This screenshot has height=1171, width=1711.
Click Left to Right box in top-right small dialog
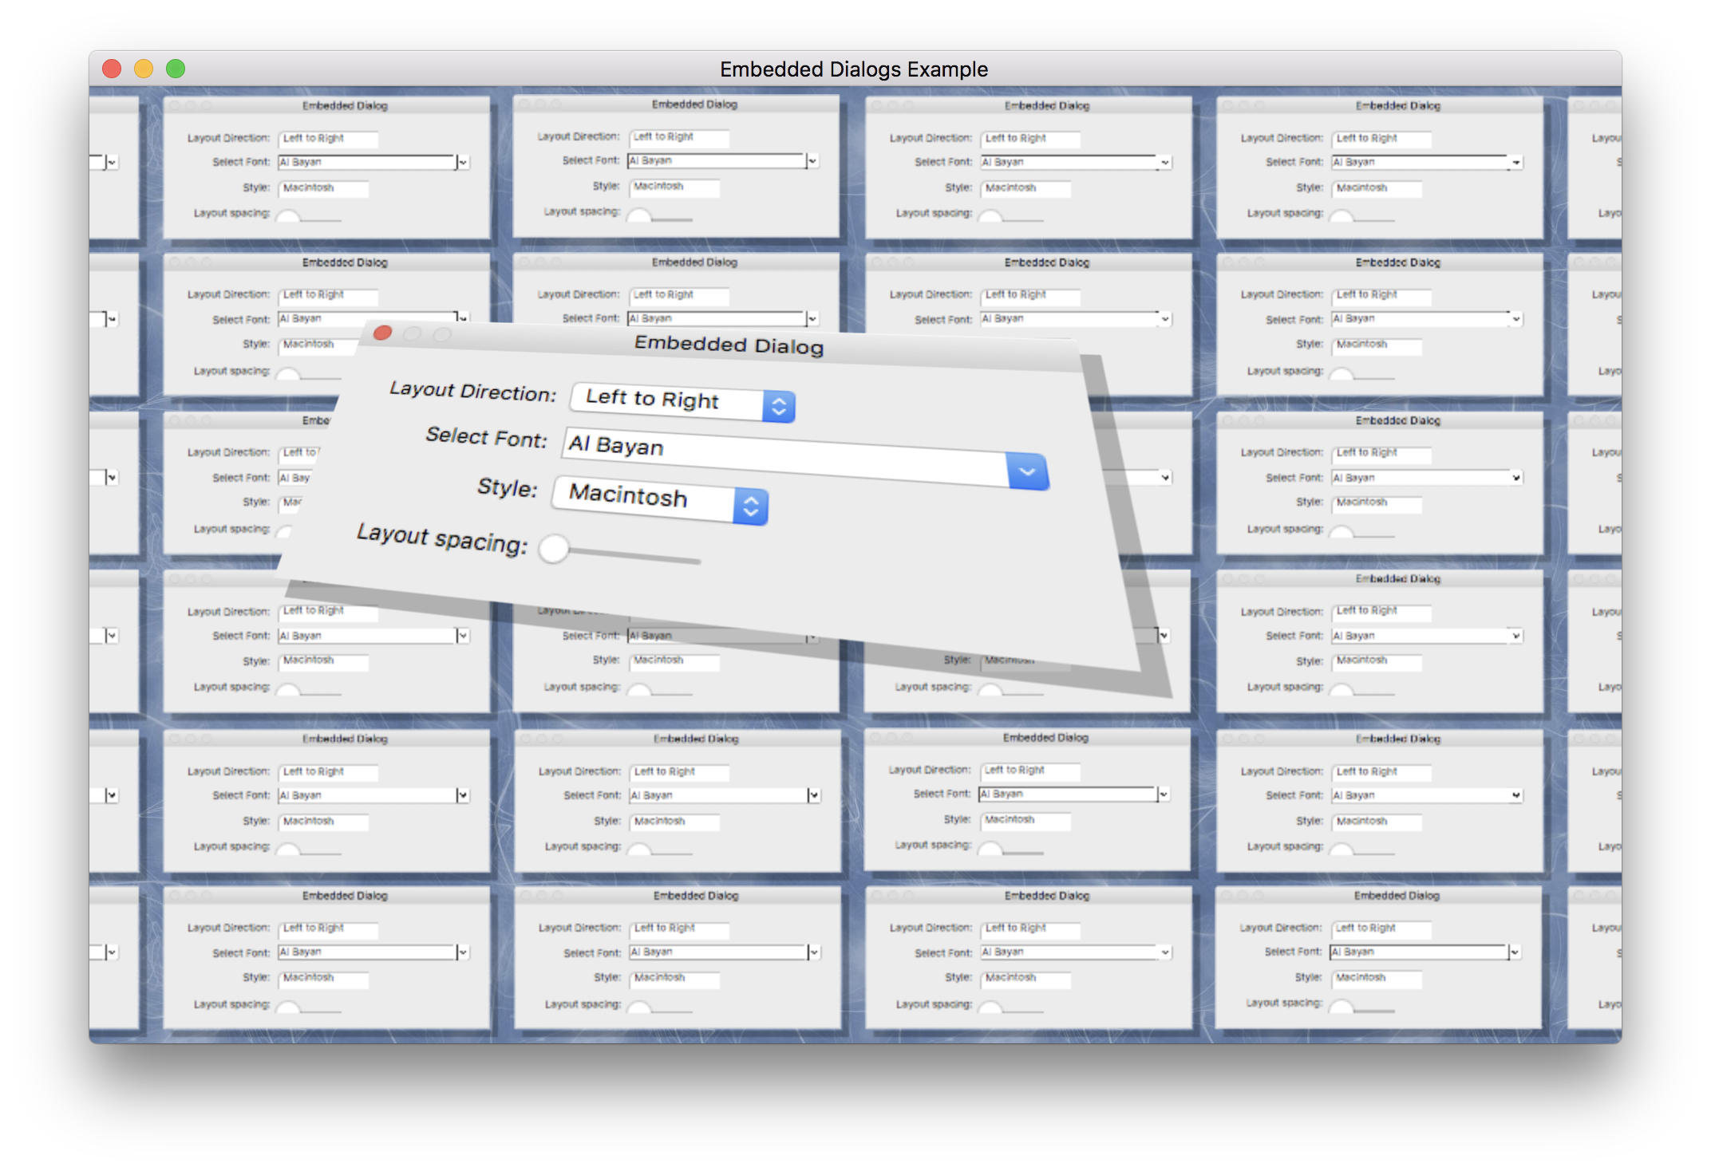1381,139
